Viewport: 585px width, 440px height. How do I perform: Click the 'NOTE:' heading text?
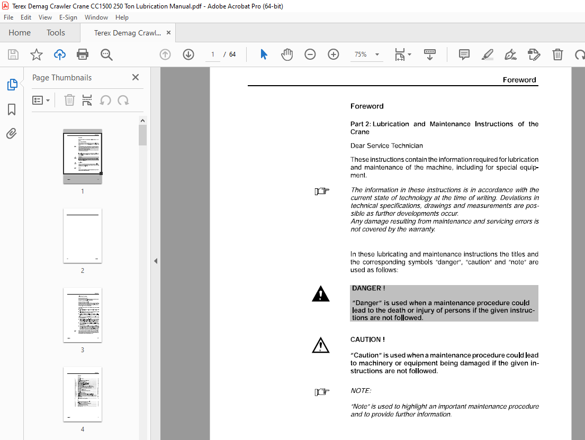[x=361, y=390]
